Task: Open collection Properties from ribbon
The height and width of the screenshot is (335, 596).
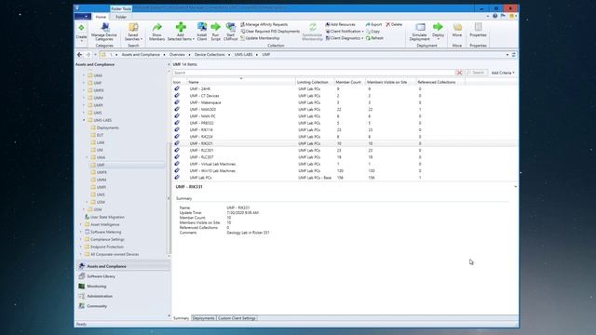Action: [x=478, y=30]
